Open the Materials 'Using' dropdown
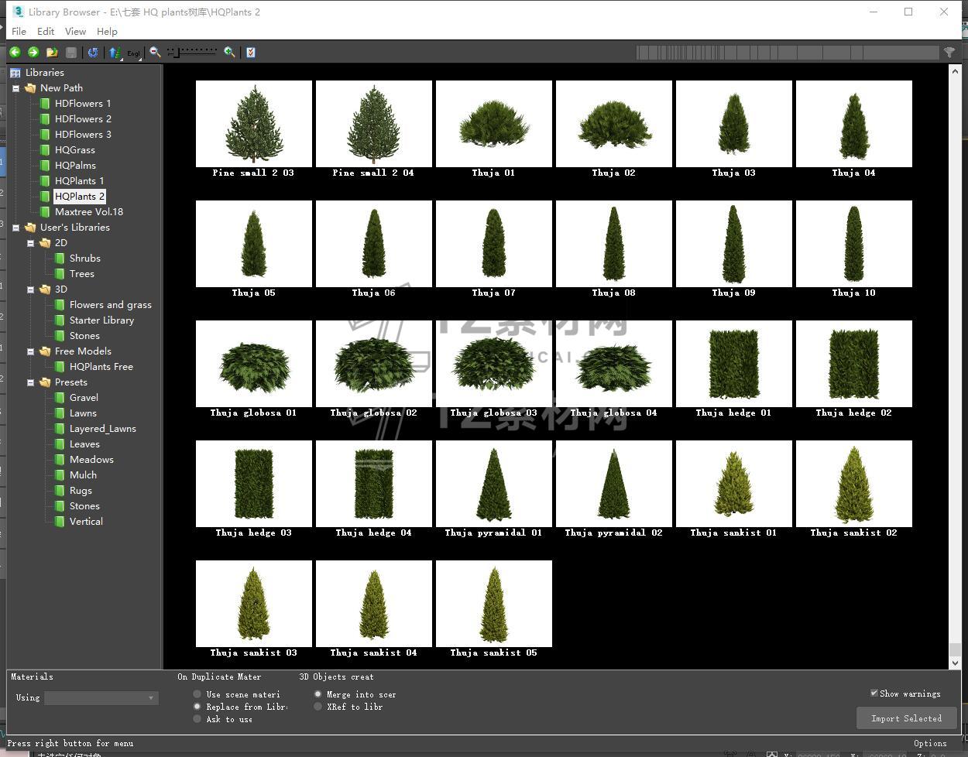 [101, 698]
